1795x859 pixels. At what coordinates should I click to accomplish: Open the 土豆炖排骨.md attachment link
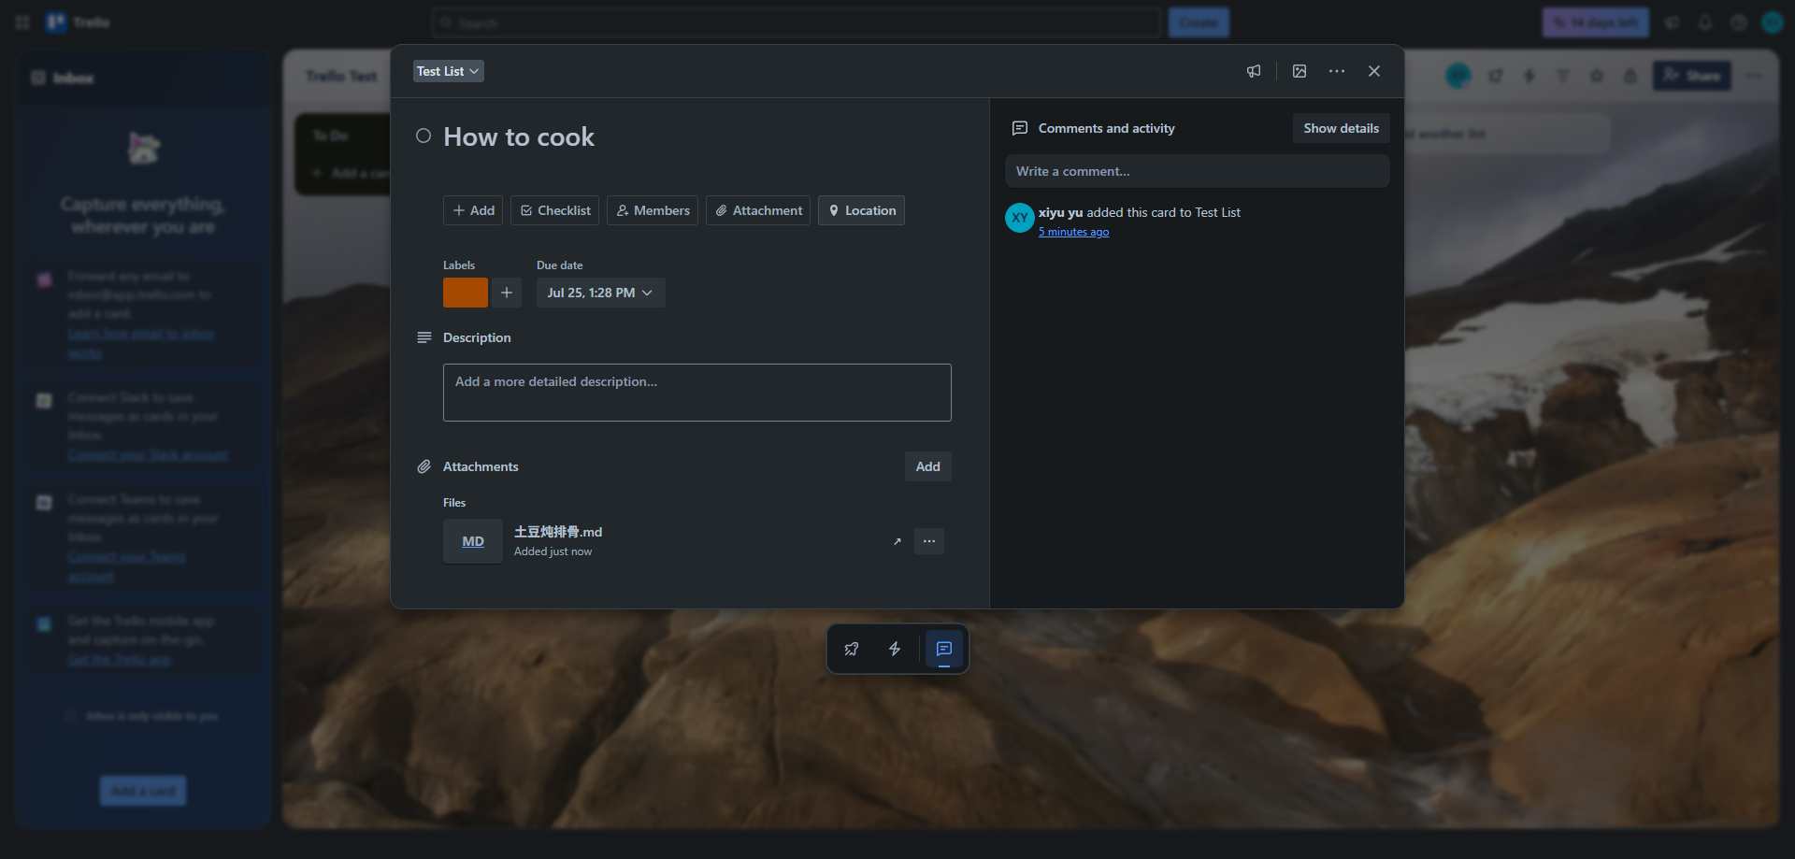tap(558, 532)
